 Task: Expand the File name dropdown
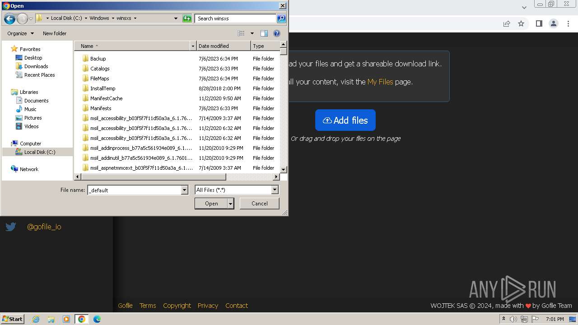(184, 190)
